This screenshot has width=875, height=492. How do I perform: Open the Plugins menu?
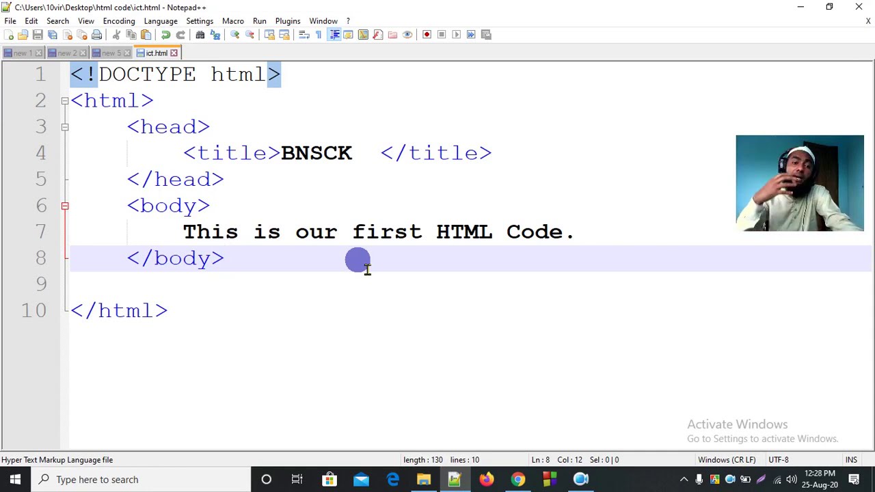[288, 21]
